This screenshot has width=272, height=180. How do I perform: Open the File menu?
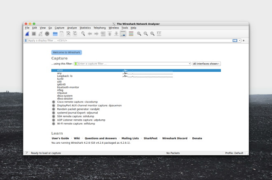[x=27, y=28]
